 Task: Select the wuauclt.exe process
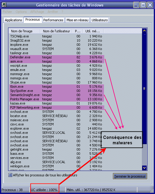(x=57, y=49)
